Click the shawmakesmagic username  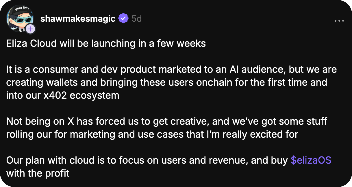(78, 19)
